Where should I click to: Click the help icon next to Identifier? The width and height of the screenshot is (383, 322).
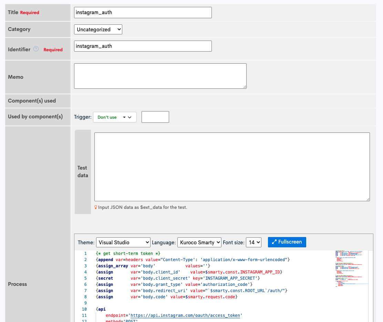pyautogui.click(x=36, y=49)
